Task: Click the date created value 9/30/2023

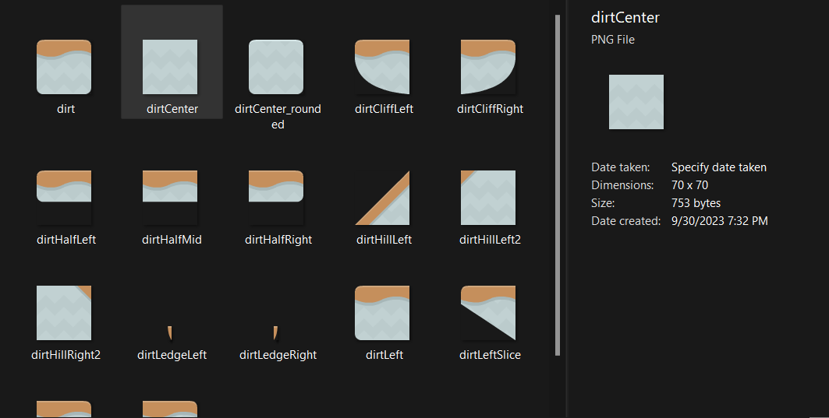Action: 720,221
